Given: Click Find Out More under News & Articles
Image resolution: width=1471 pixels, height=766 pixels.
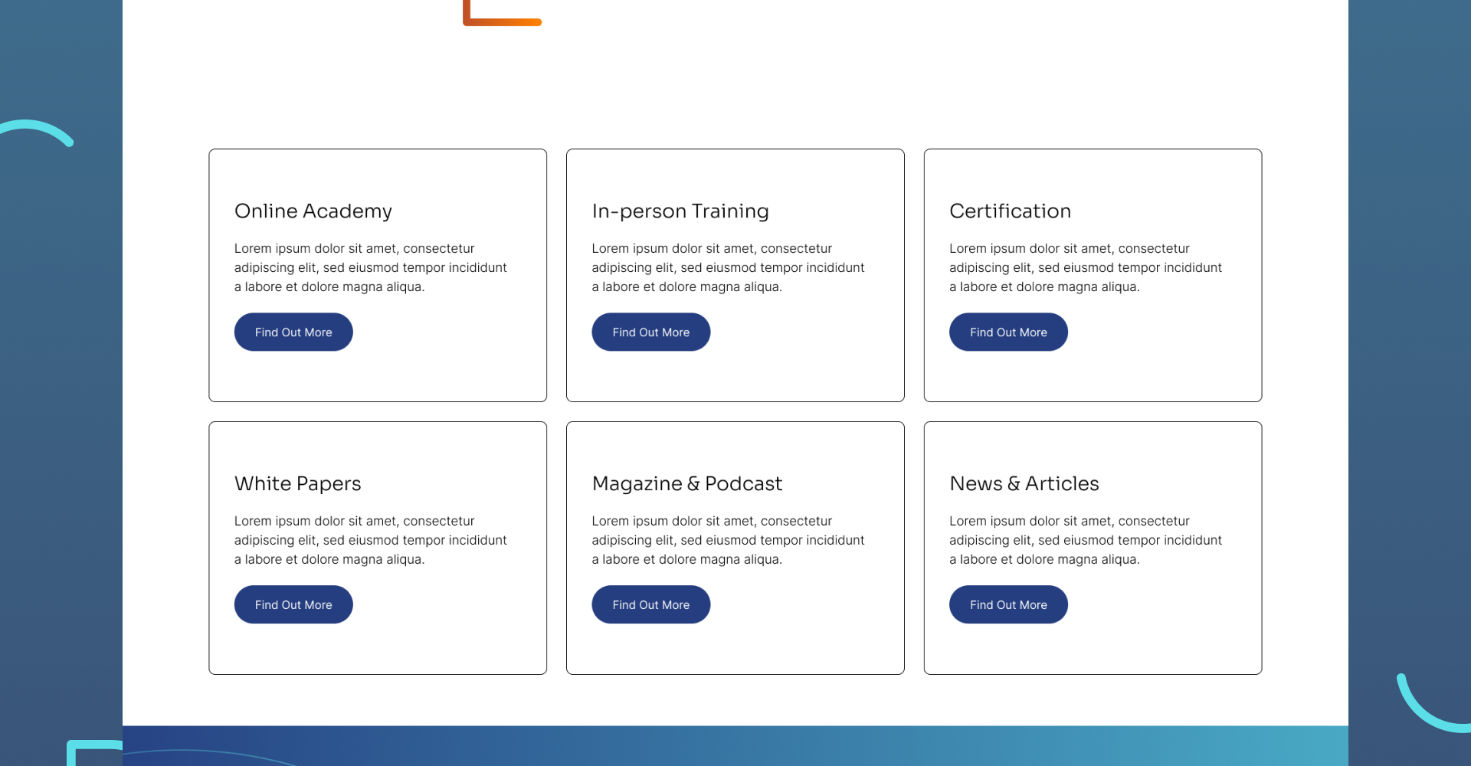Looking at the screenshot, I should click(1008, 605).
